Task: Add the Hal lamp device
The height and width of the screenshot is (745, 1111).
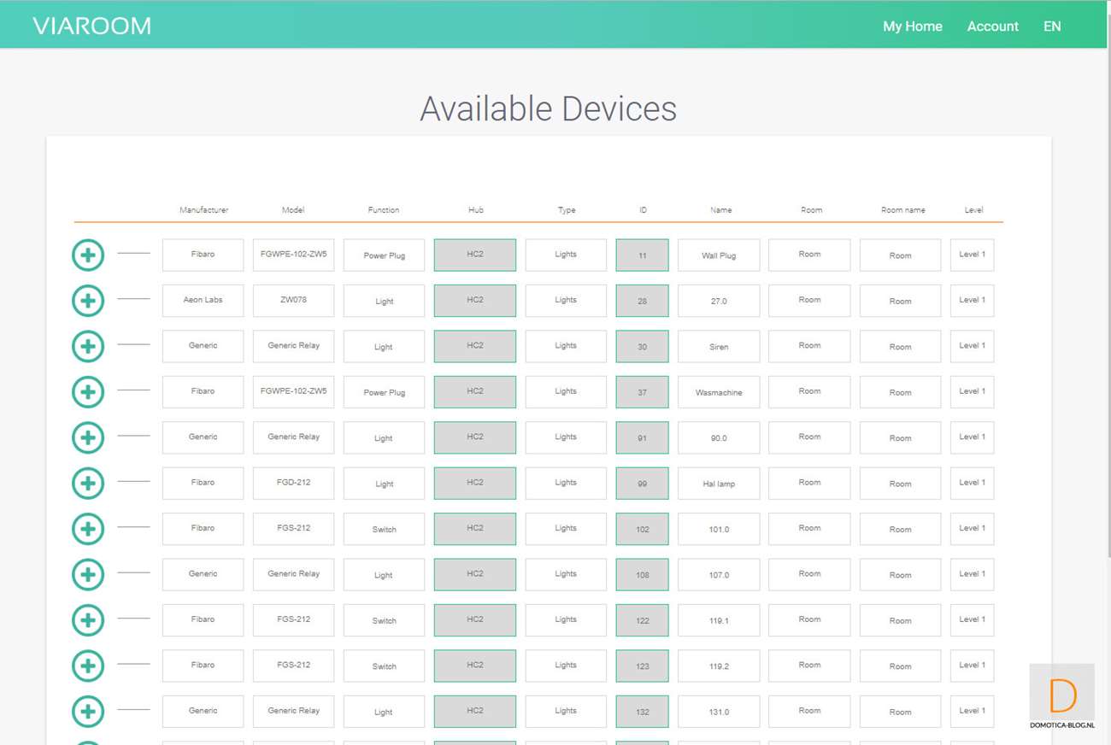Action: 88,484
